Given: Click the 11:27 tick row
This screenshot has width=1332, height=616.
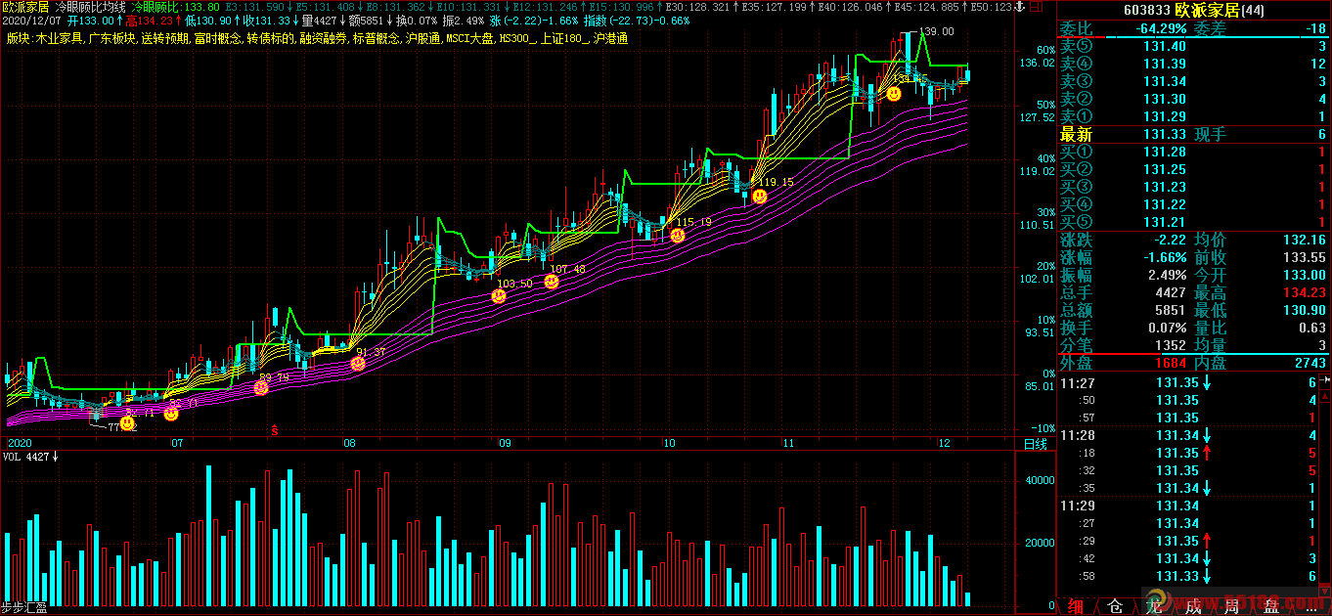Looking at the screenshot, I should point(1189,382).
